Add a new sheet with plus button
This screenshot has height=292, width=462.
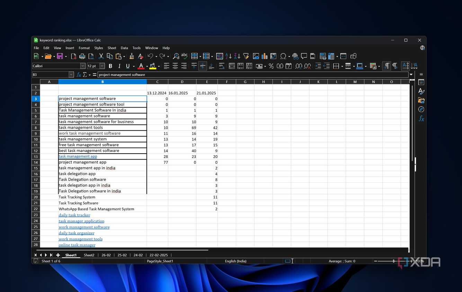(58, 255)
